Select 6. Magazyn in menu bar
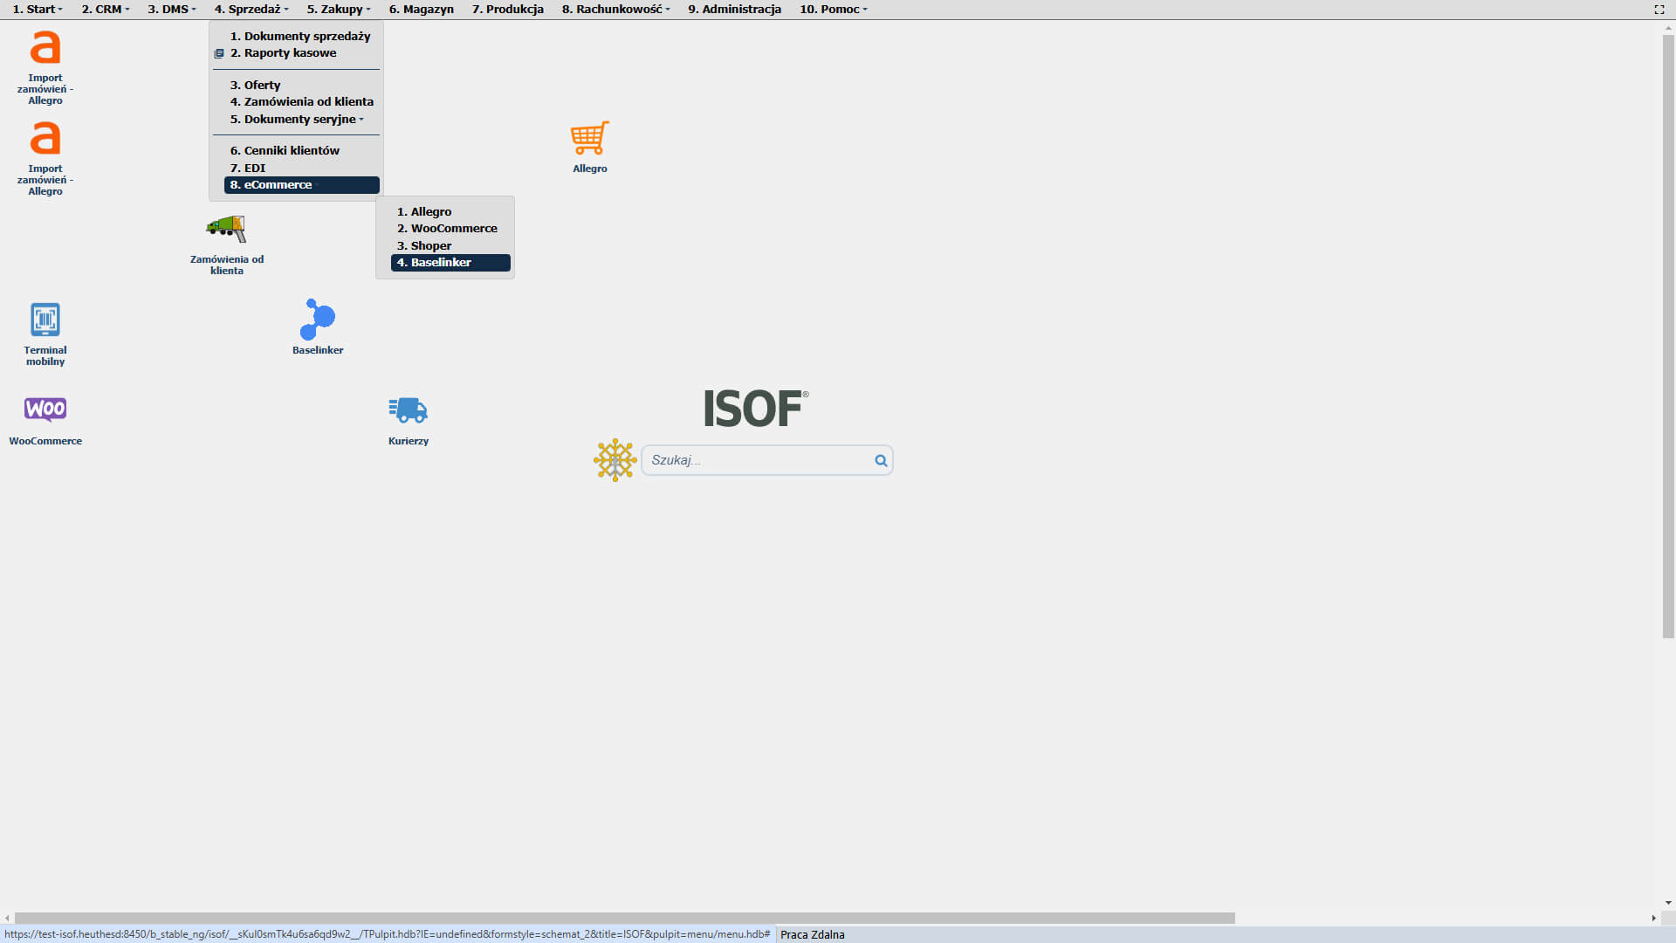This screenshot has height=943, width=1676. coord(422,10)
